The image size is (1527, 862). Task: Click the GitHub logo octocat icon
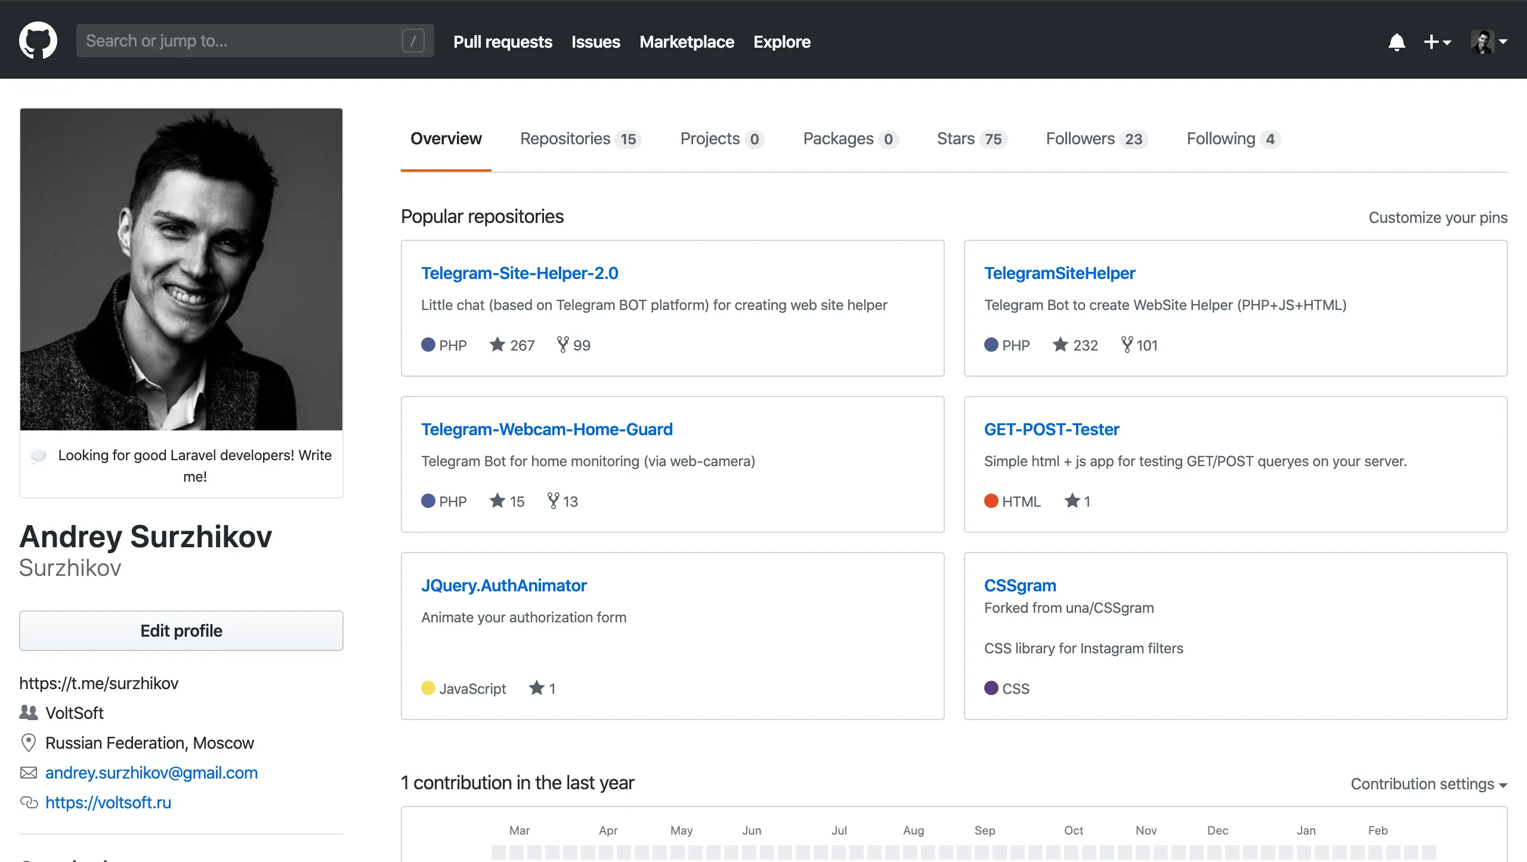click(38, 39)
